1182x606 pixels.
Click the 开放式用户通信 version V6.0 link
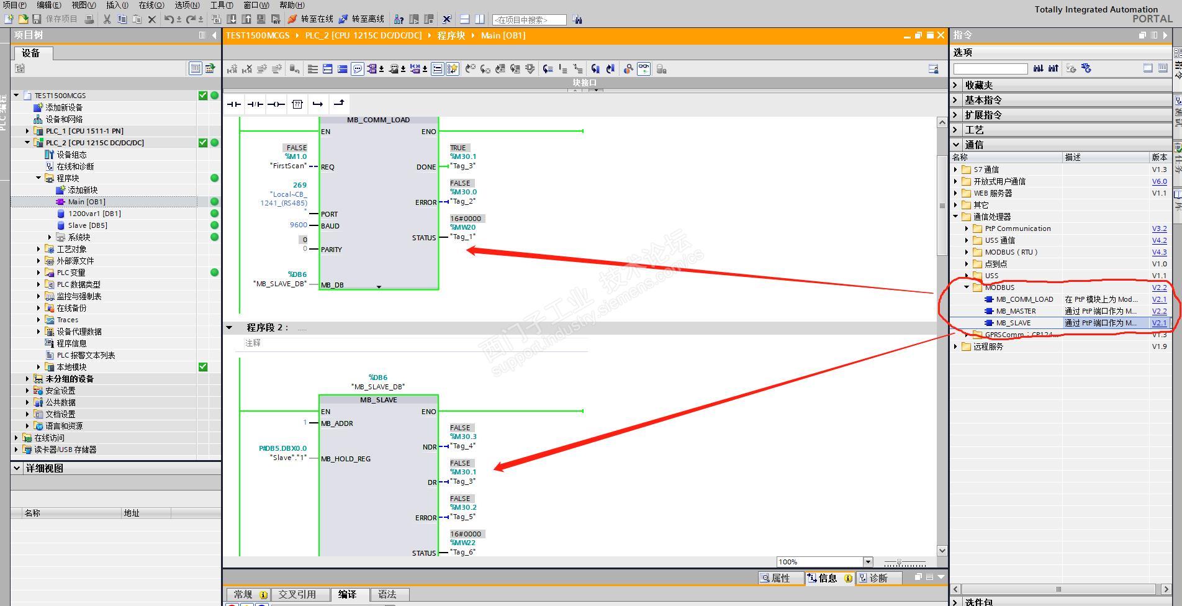1159,181
